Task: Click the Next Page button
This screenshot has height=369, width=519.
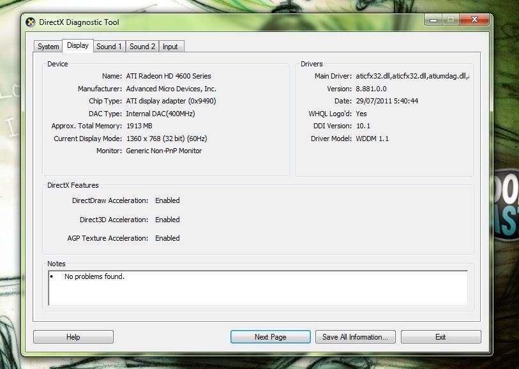Action: click(x=271, y=337)
